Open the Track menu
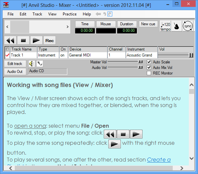Image resolution: width=198 pixels, height=174 pixels. pos(37,14)
